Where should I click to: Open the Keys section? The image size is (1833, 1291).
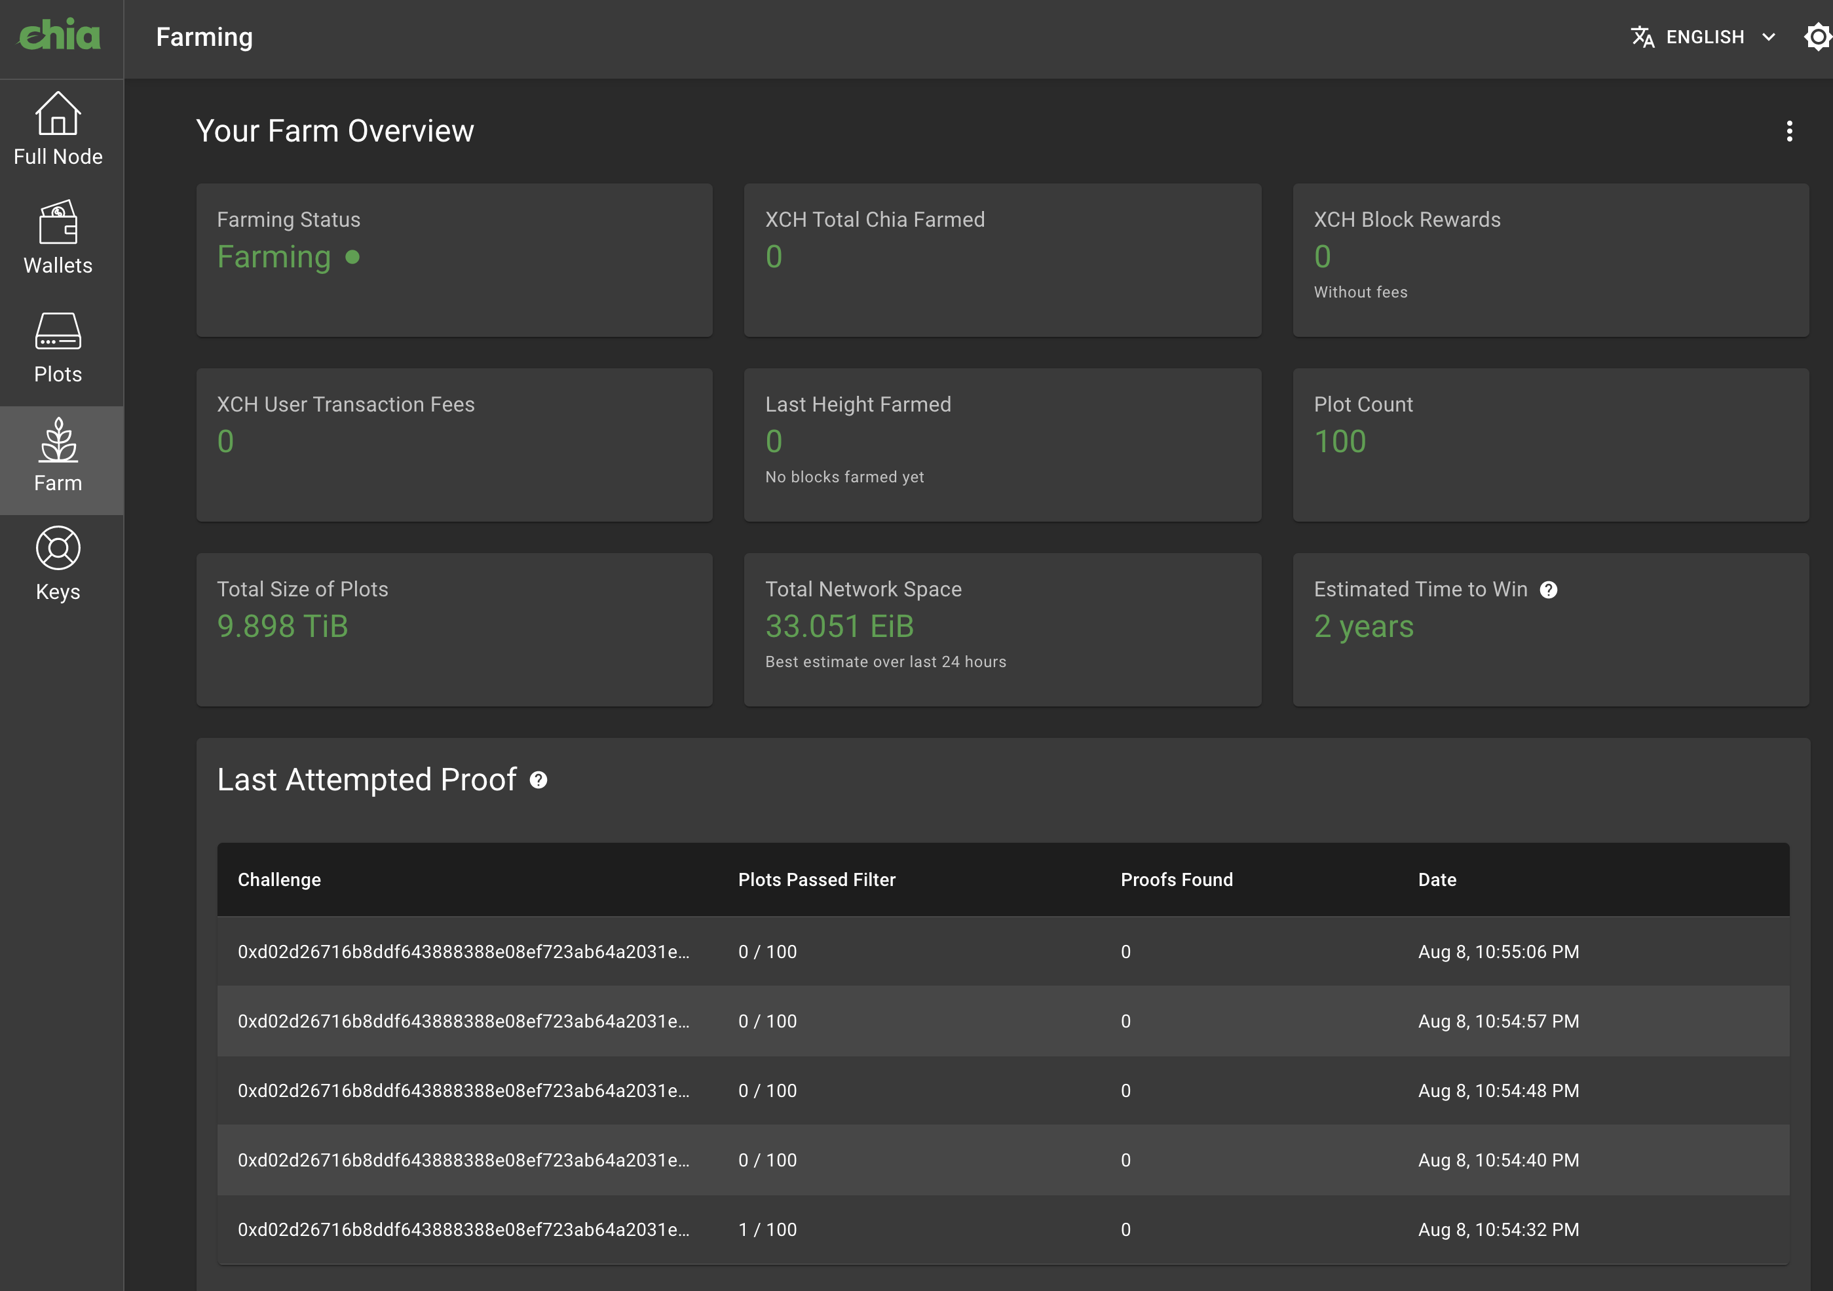tap(58, 566)
